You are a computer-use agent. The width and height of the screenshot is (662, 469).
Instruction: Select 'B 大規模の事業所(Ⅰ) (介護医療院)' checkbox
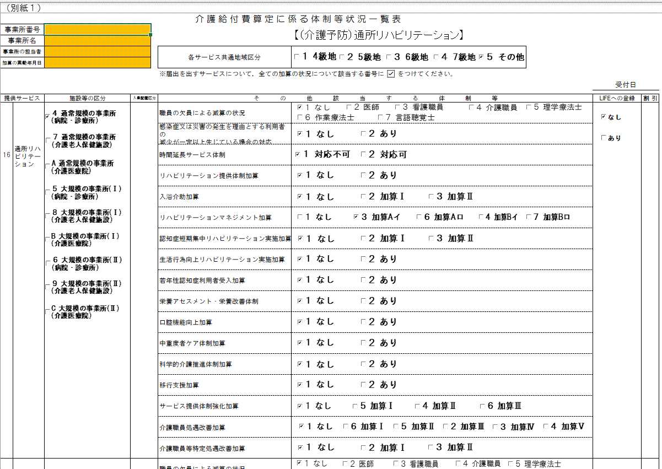pyautogui.click(x=47, y=240)
